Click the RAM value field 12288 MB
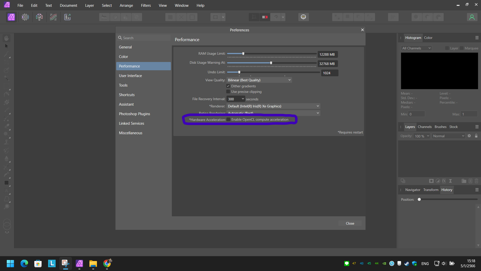The height and width of the screenshot is (271, 481). click(x=327, y=54)
